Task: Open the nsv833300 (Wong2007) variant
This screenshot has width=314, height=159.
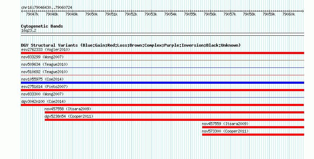Action: 42,94
